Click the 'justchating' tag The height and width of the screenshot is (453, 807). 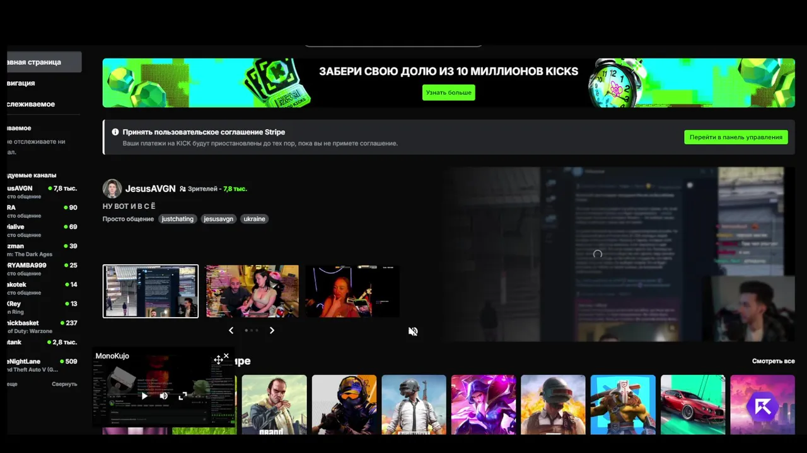click(177, 219)
